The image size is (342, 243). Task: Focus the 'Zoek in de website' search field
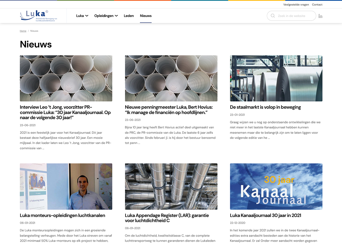(292, 16)
